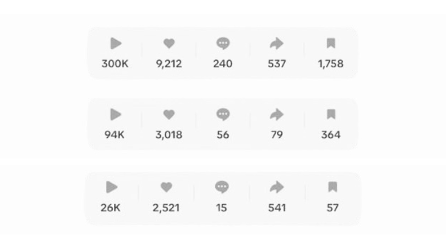Click the share arrow above 541
Viewport: 446px width, 249px height.
276,187
